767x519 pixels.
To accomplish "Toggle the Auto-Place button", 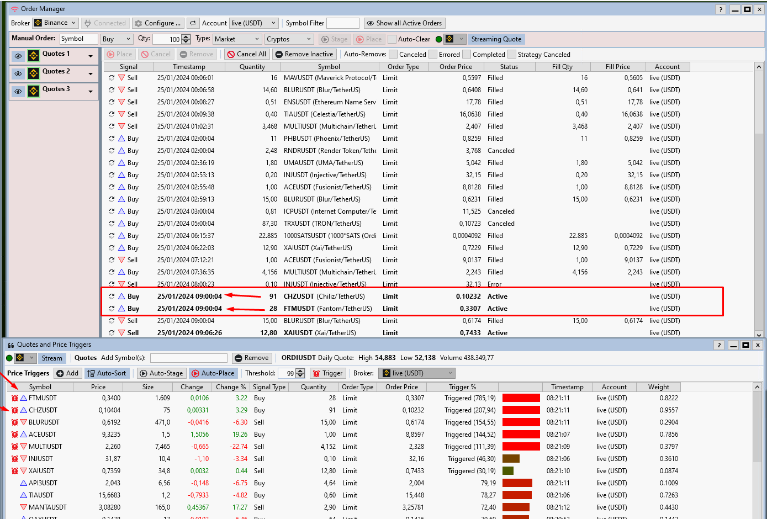I will click(213, 373).
